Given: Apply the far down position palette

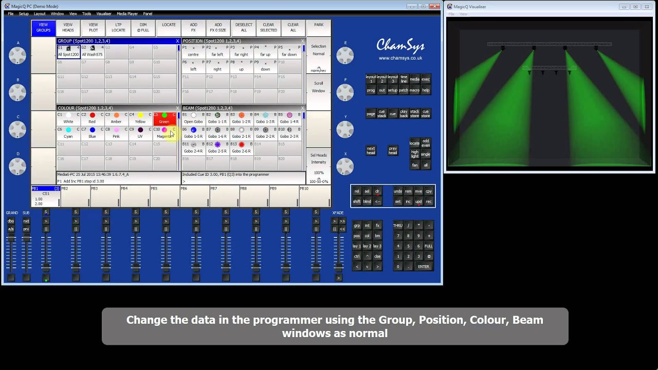Looking at the screenshot, I should pos(289,51).
